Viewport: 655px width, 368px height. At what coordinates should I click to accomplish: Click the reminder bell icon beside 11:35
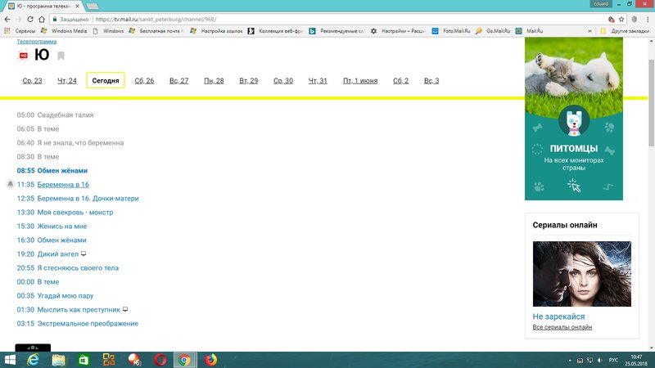(10, 185)
